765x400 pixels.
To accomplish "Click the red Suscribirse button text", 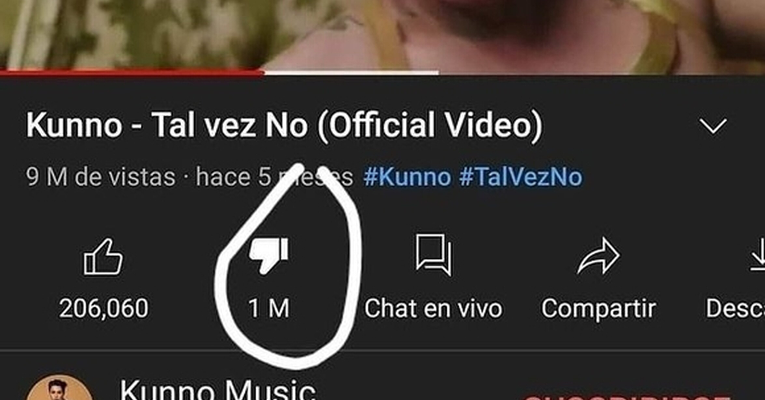I will 625,397.
